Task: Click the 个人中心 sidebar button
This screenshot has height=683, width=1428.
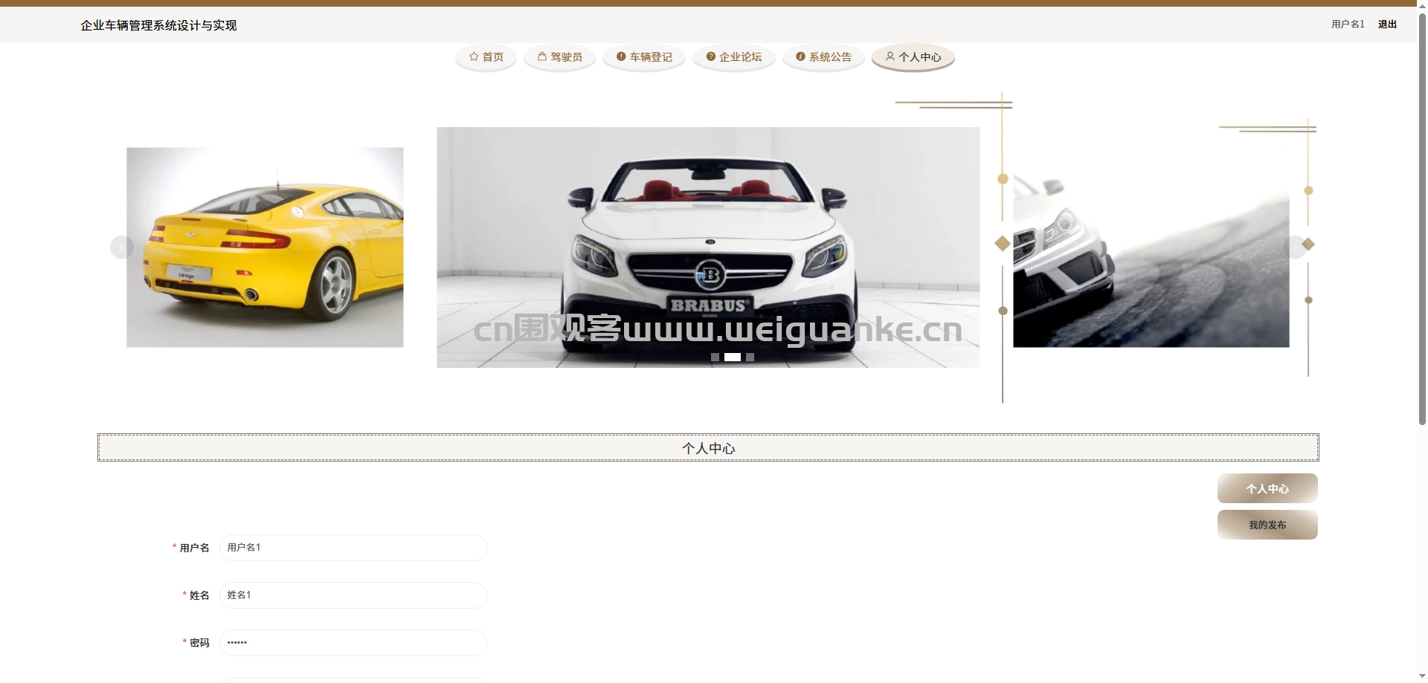Action: 1267,488
